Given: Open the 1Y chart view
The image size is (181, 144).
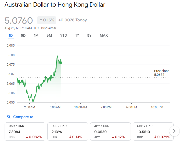Looking at the screenshot, I should 77,35.
